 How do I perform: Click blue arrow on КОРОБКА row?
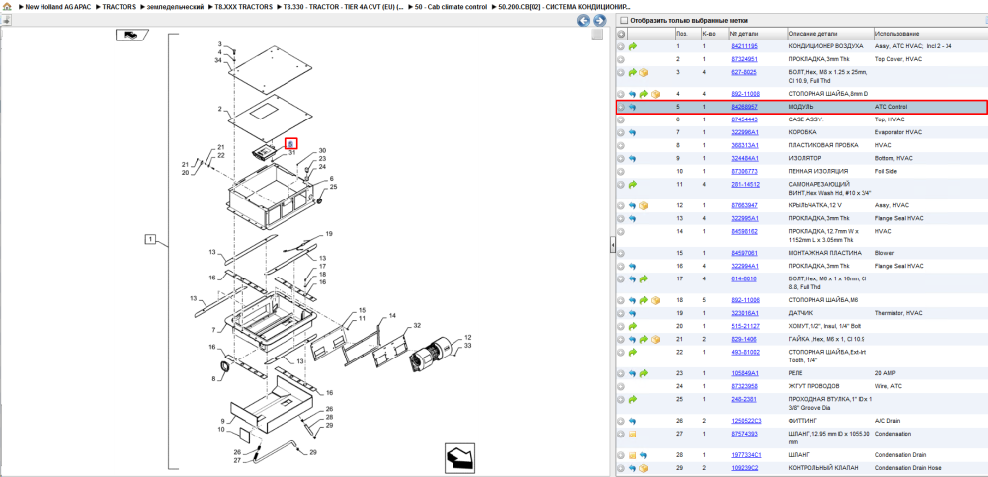[x=633, y=133]
